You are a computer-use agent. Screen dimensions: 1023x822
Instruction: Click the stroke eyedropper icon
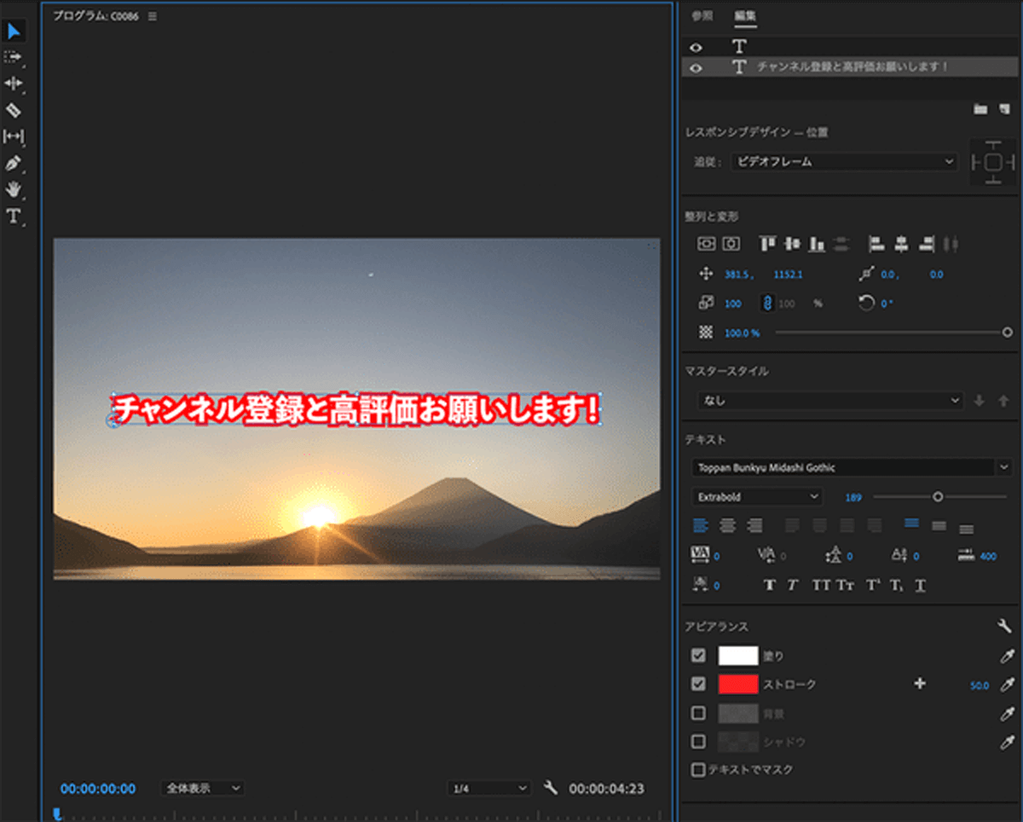[1007, 685]
